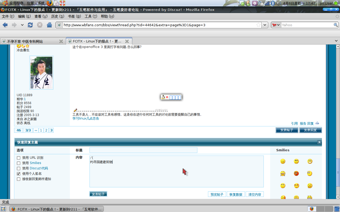340x212 pixels.
Task: Click the 报告 link
Action: tap(303, 123)
